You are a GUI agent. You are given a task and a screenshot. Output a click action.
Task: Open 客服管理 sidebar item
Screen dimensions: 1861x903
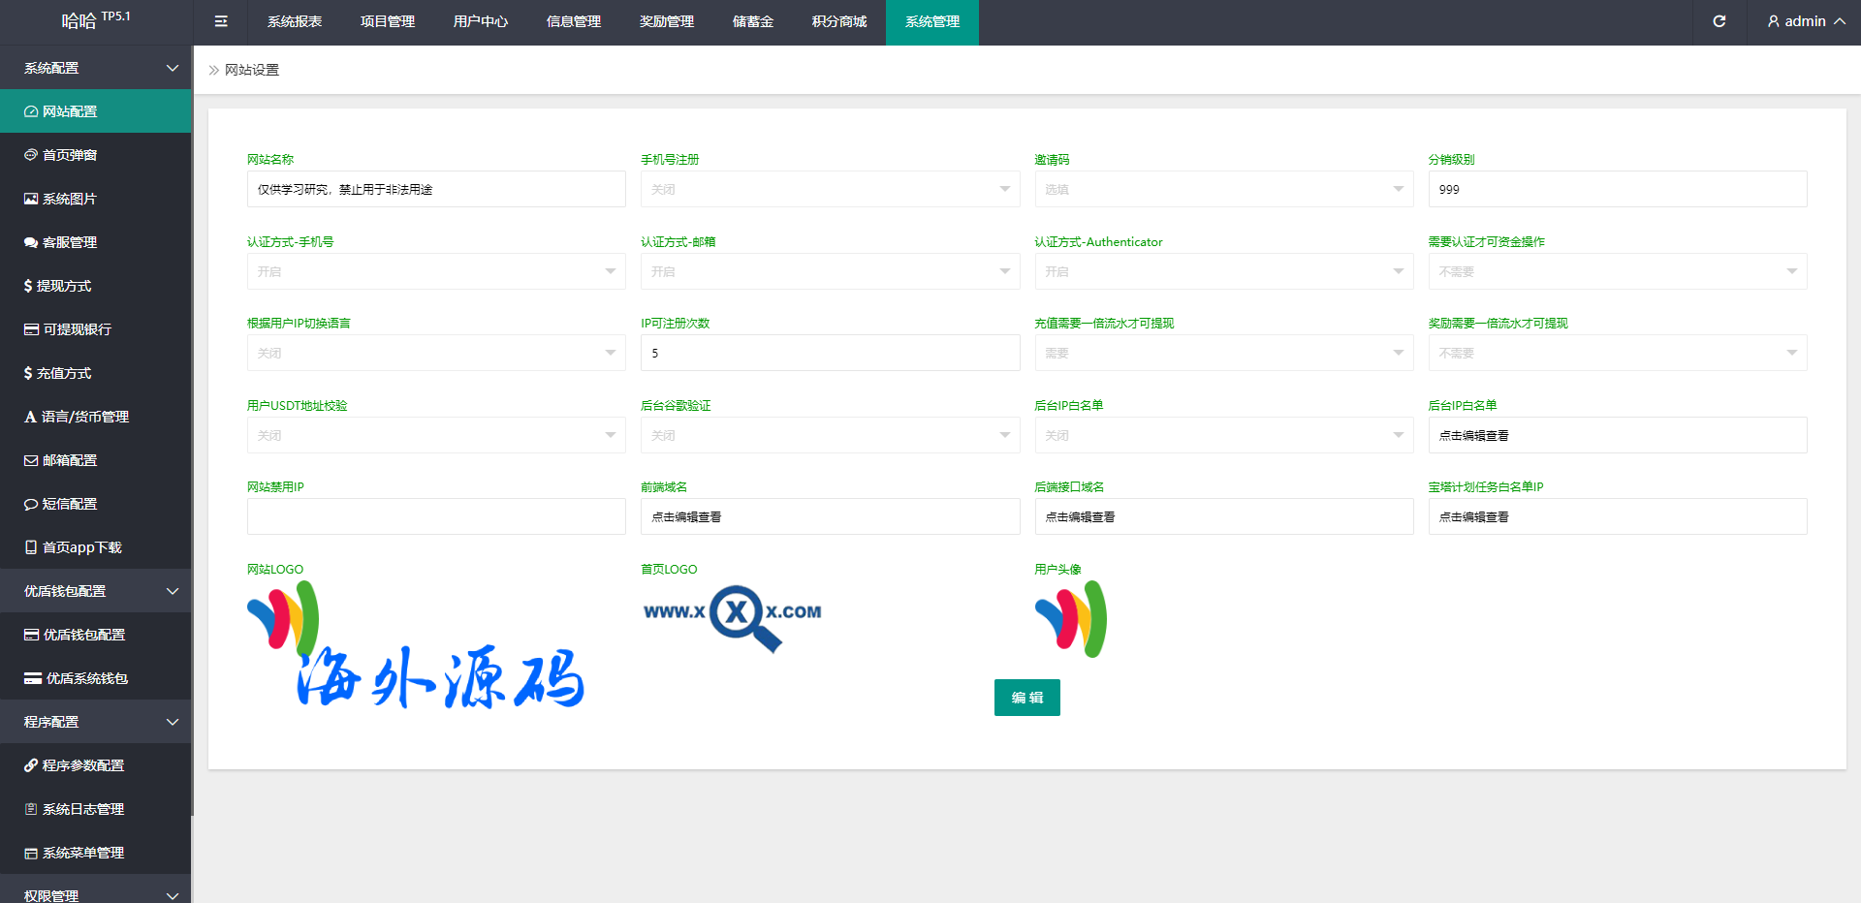click(x=70, y=242)
